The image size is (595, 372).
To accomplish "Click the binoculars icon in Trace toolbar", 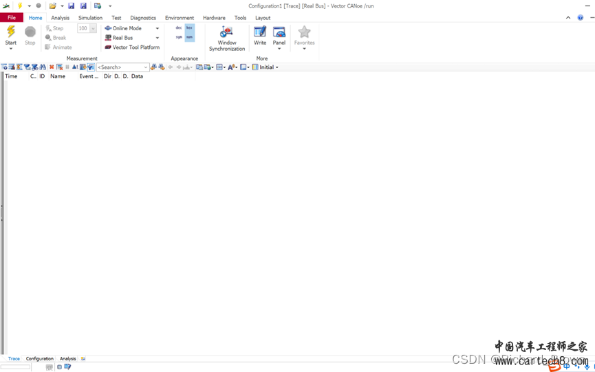I will pos(43,67).
